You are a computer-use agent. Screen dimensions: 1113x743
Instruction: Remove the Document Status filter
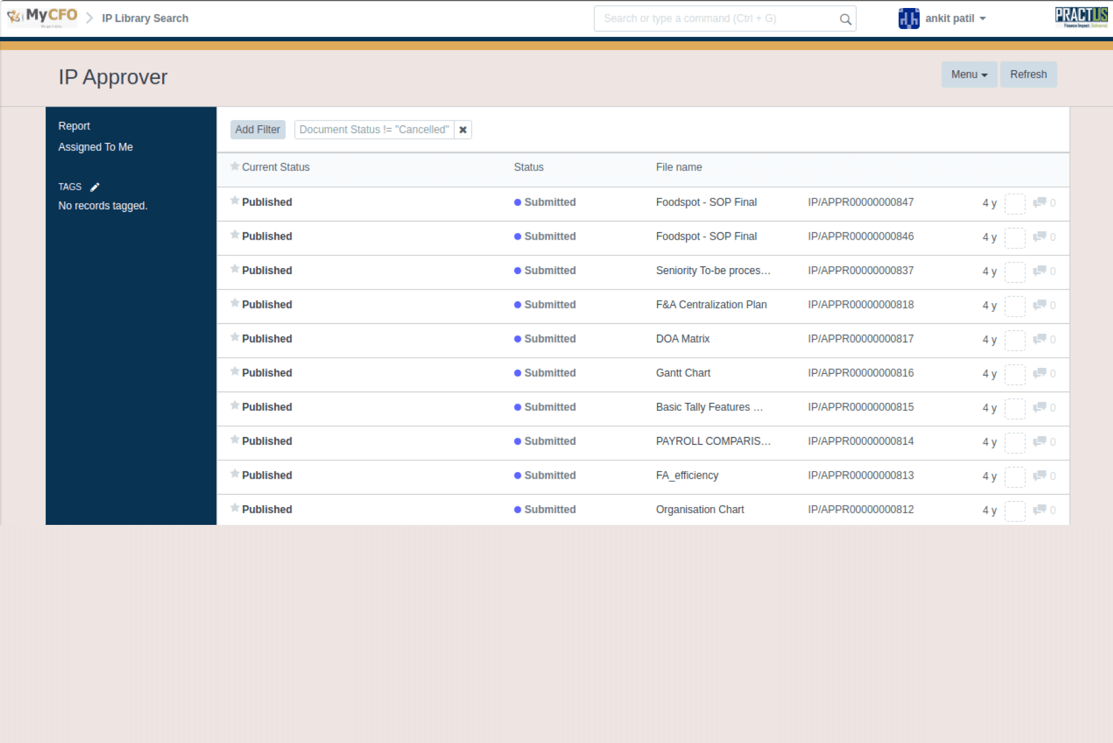(463, 129)
